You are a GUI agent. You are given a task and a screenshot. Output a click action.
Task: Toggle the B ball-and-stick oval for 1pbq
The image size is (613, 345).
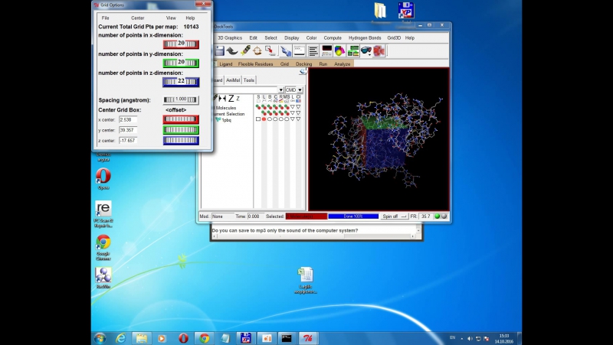tap(270, 119)
